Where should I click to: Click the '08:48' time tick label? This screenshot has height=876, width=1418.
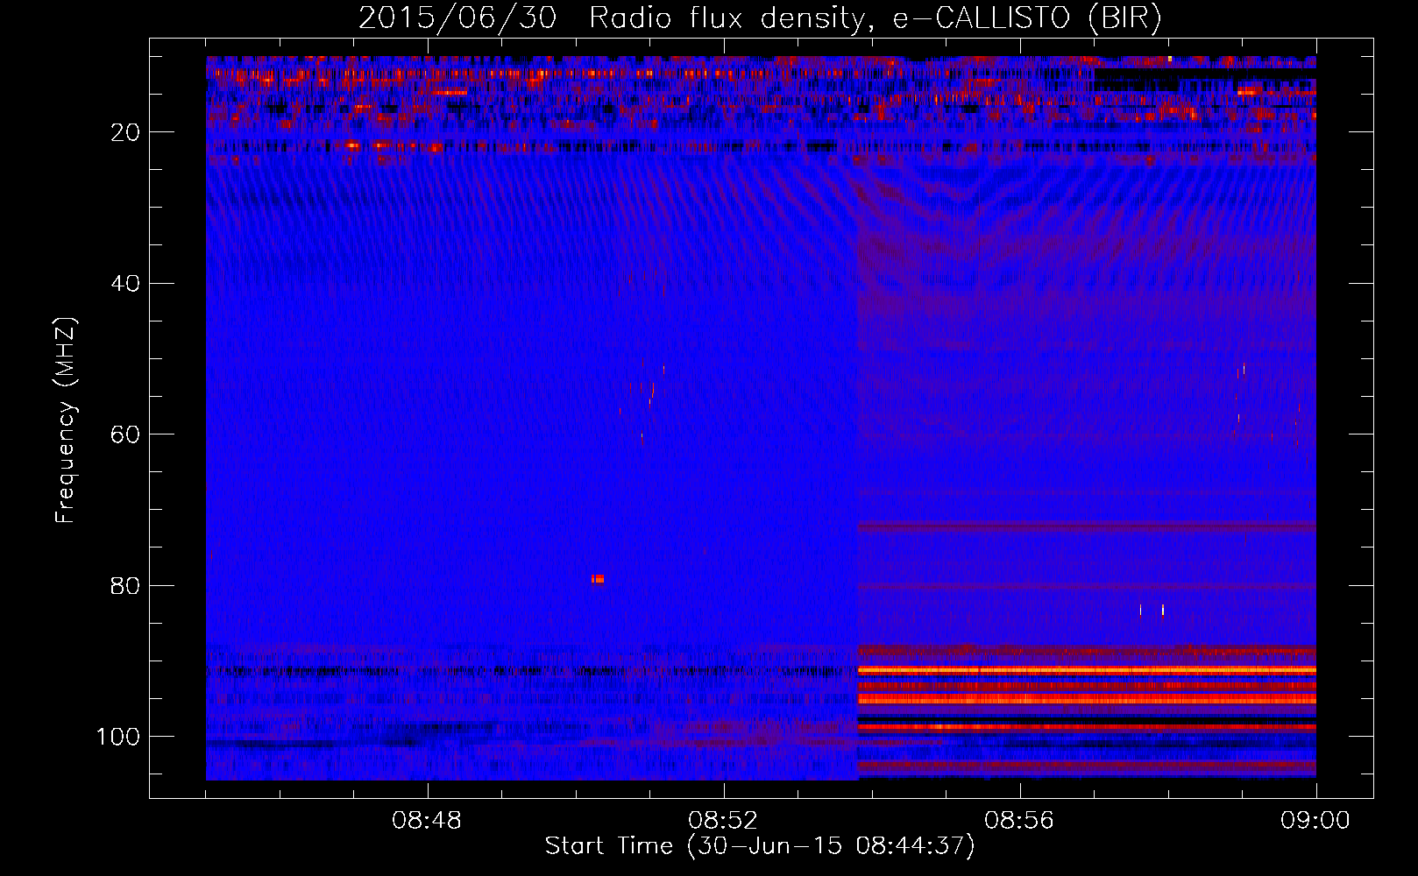[427, 821]
